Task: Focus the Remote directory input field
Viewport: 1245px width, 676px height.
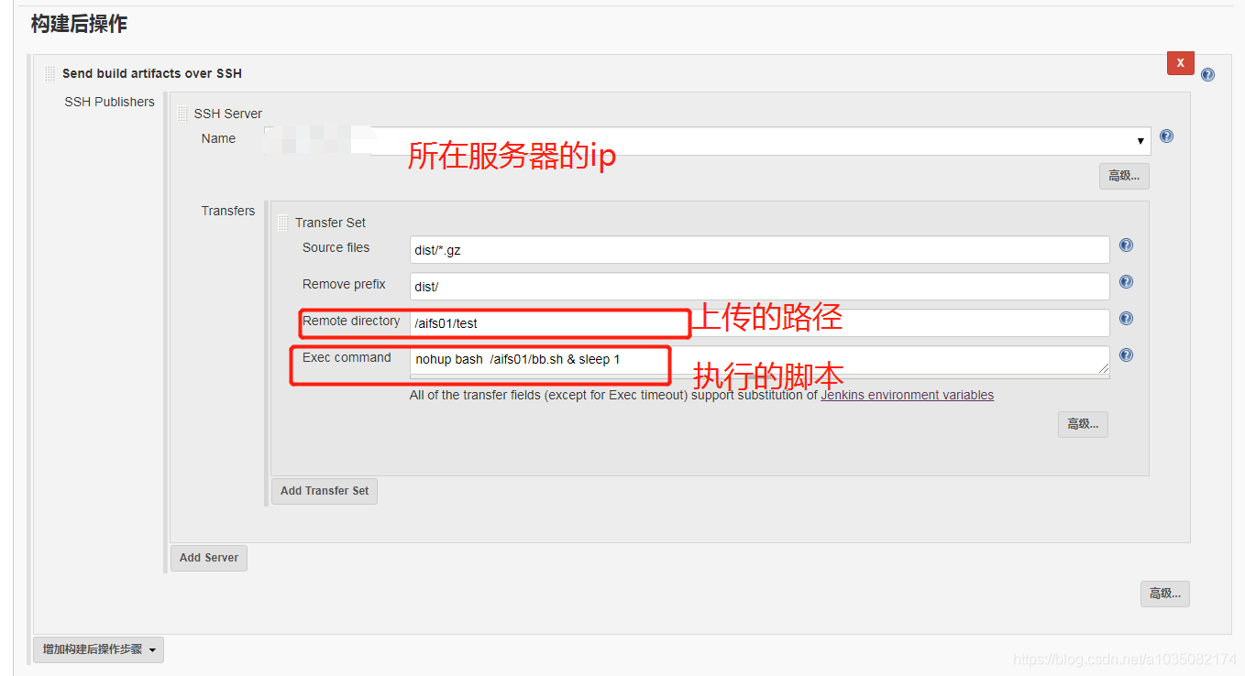Action: pos(759,322)
